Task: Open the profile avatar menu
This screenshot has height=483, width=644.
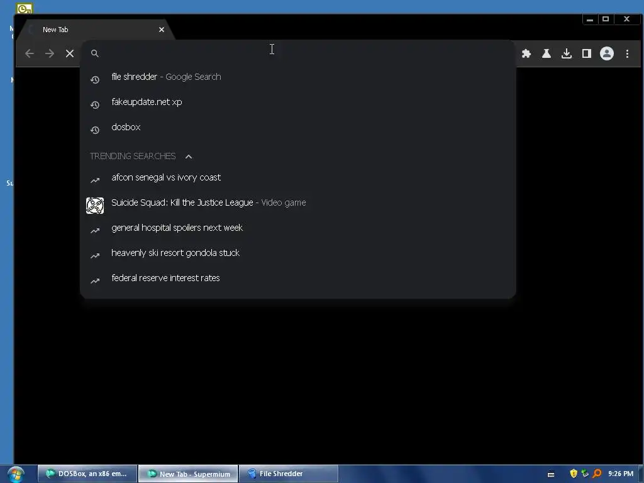Action: pos(607,53)
